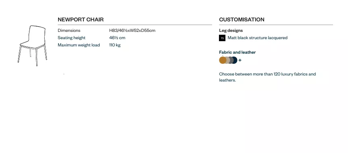Click the 46½ cm seating height value
Viewport: 348px width, 153px height.
(x=117, y=38)
